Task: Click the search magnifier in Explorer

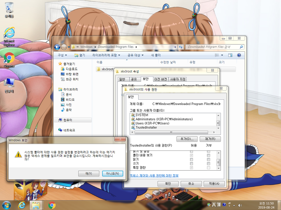Action: coord(241,47)
